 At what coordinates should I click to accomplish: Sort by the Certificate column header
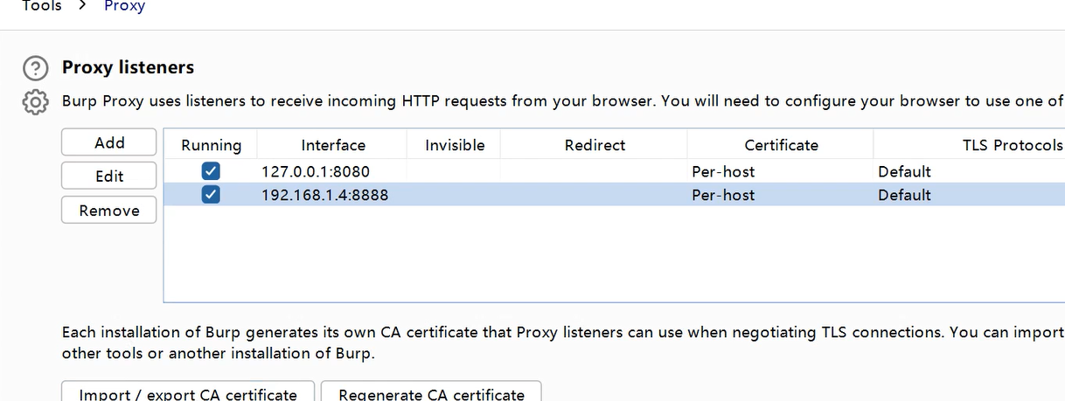[x=781, y=145]
